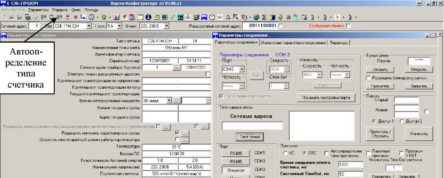Click the meter type autodetect toolbar icon
This screenshot has height=178, width=444.
(x=60, y=17)
